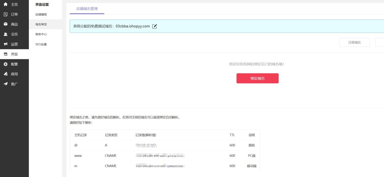
Task: Click edit pencil icon beside test domain
Action: click(x=154, y=26)
